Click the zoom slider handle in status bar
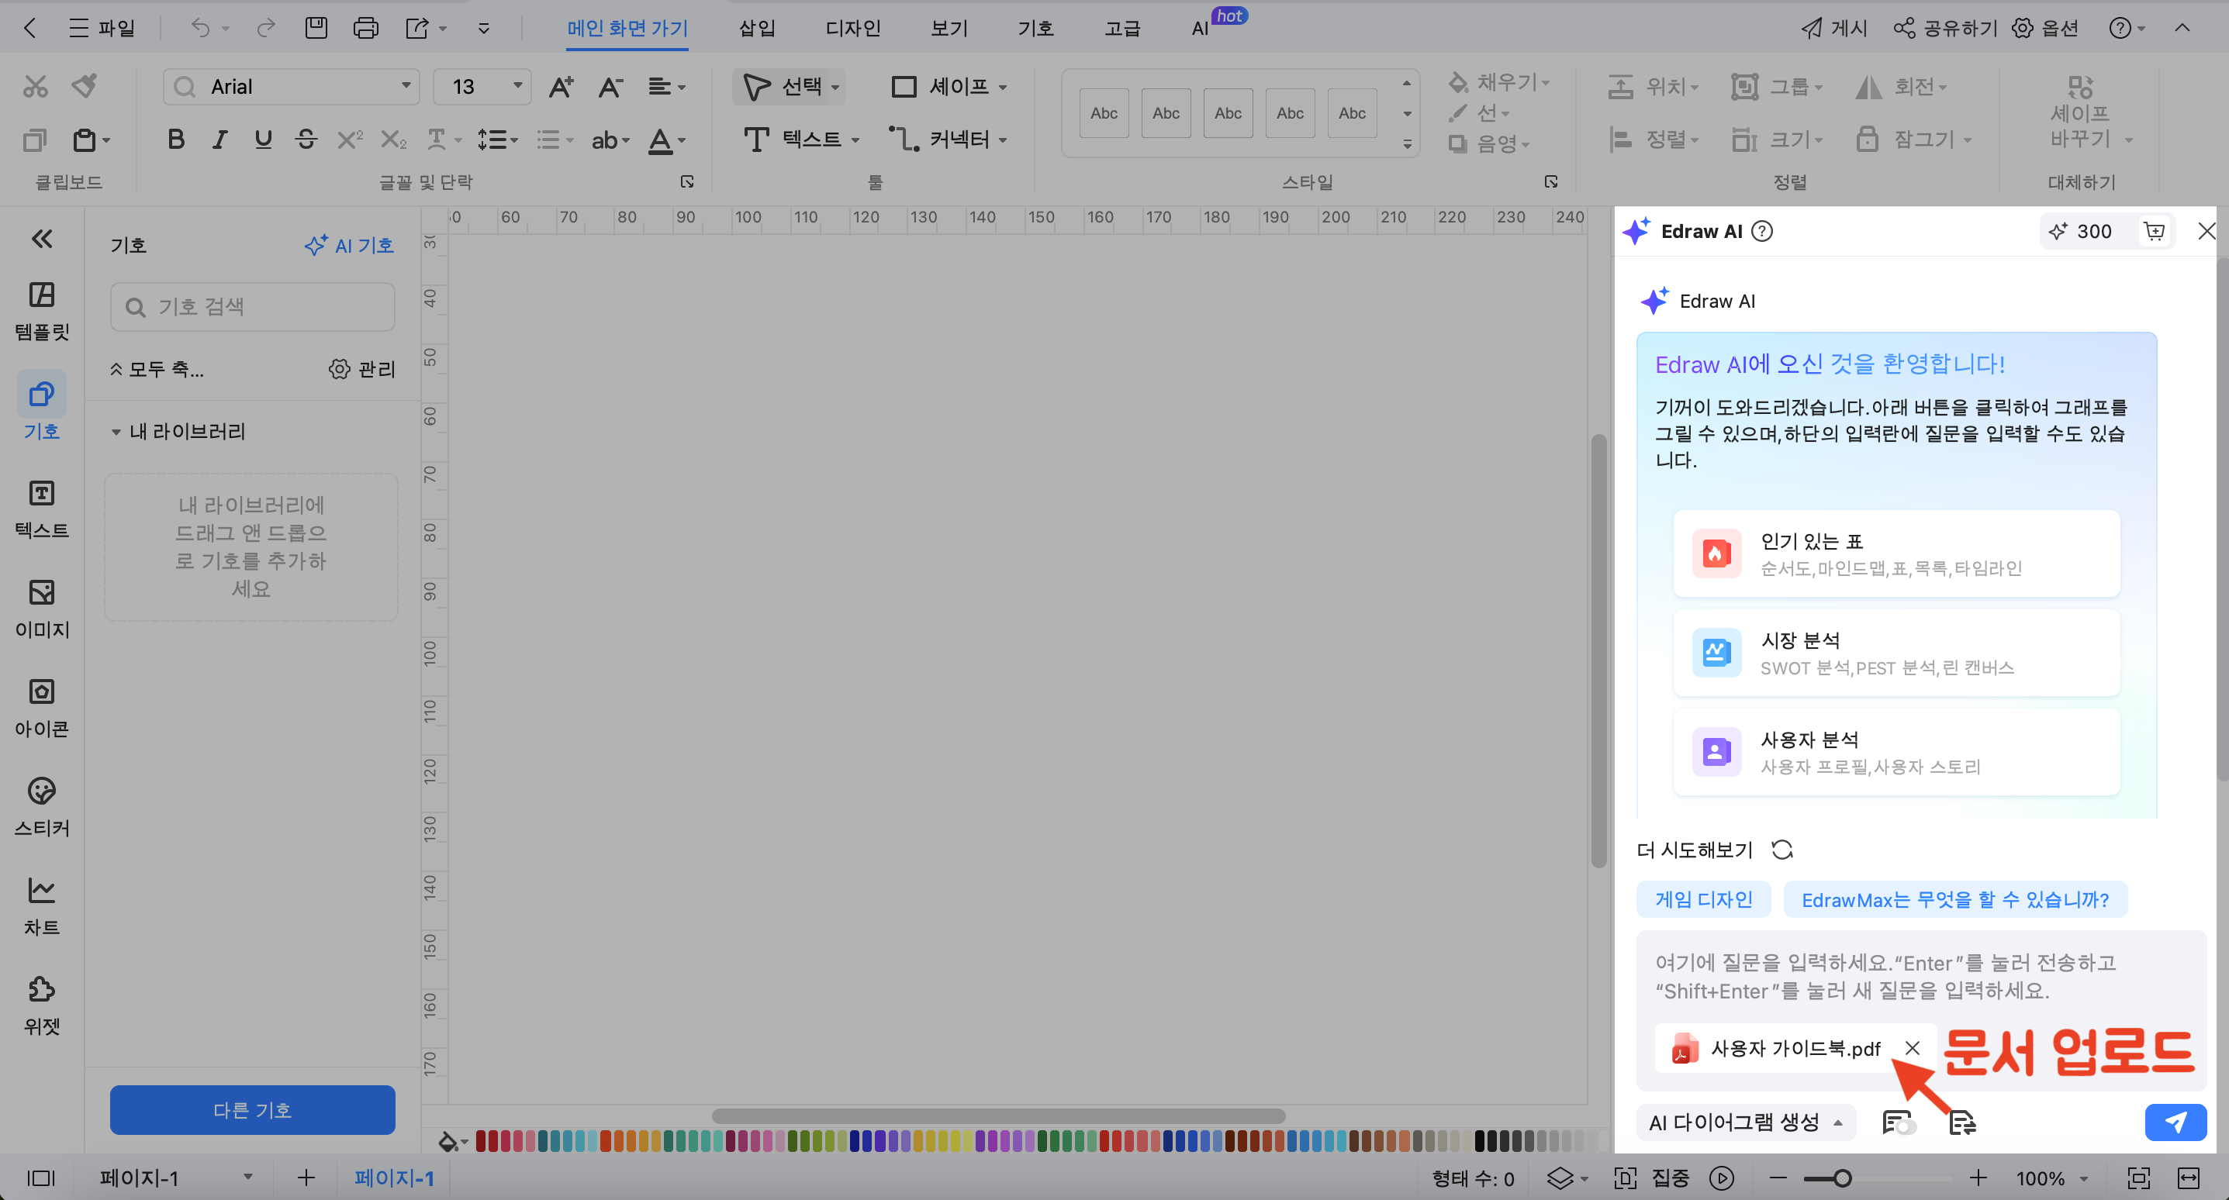Image resolution: width=2229 pixels, height=1200 pixels. pos(1842,1178)
